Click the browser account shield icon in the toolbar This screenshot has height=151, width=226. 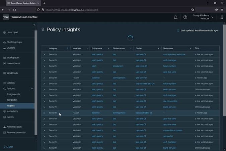216,10
